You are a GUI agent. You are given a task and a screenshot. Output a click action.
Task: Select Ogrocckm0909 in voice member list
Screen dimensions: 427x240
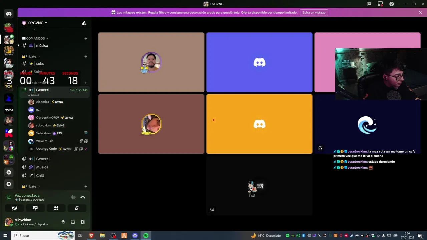pos(57,118)
